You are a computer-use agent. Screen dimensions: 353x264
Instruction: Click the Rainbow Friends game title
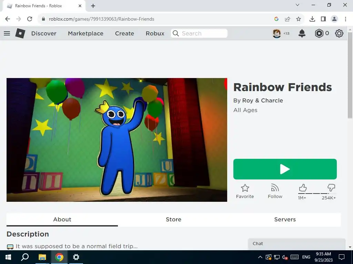pyautogui.click(x=283, y=87)
